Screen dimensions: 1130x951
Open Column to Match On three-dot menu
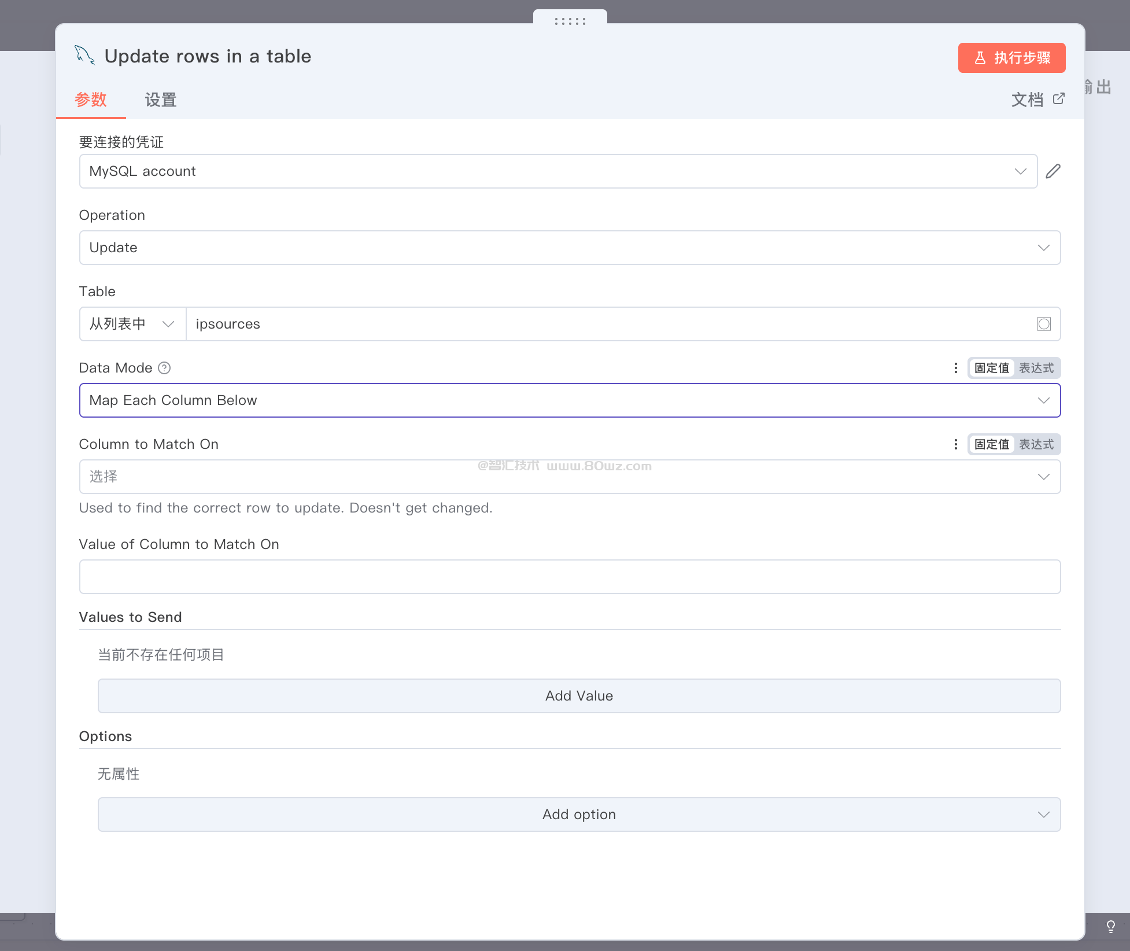click(955, 444)
